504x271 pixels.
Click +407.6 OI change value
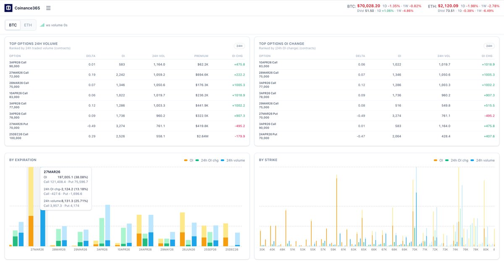489,136
